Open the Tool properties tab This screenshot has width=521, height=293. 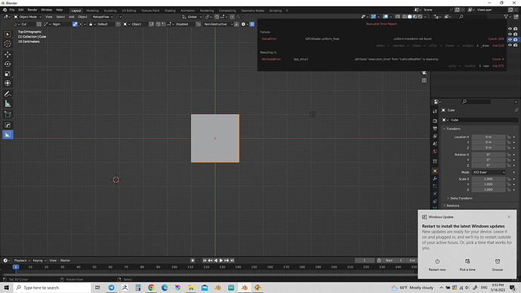click(435, 112)
